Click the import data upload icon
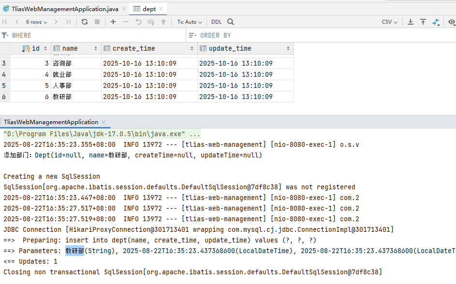The height and width of the screenshot is (284, 456). 423,22
